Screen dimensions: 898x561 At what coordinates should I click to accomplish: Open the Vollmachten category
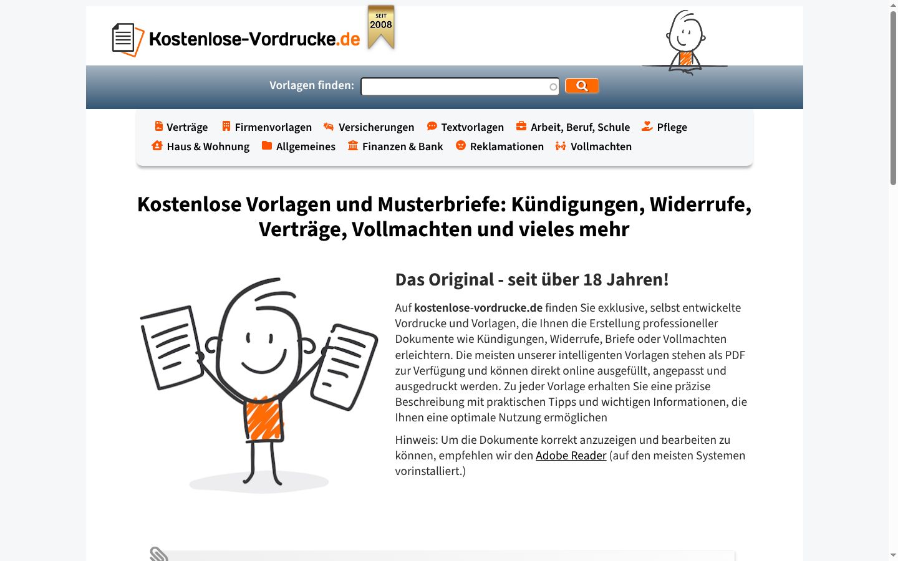[601, 146]
